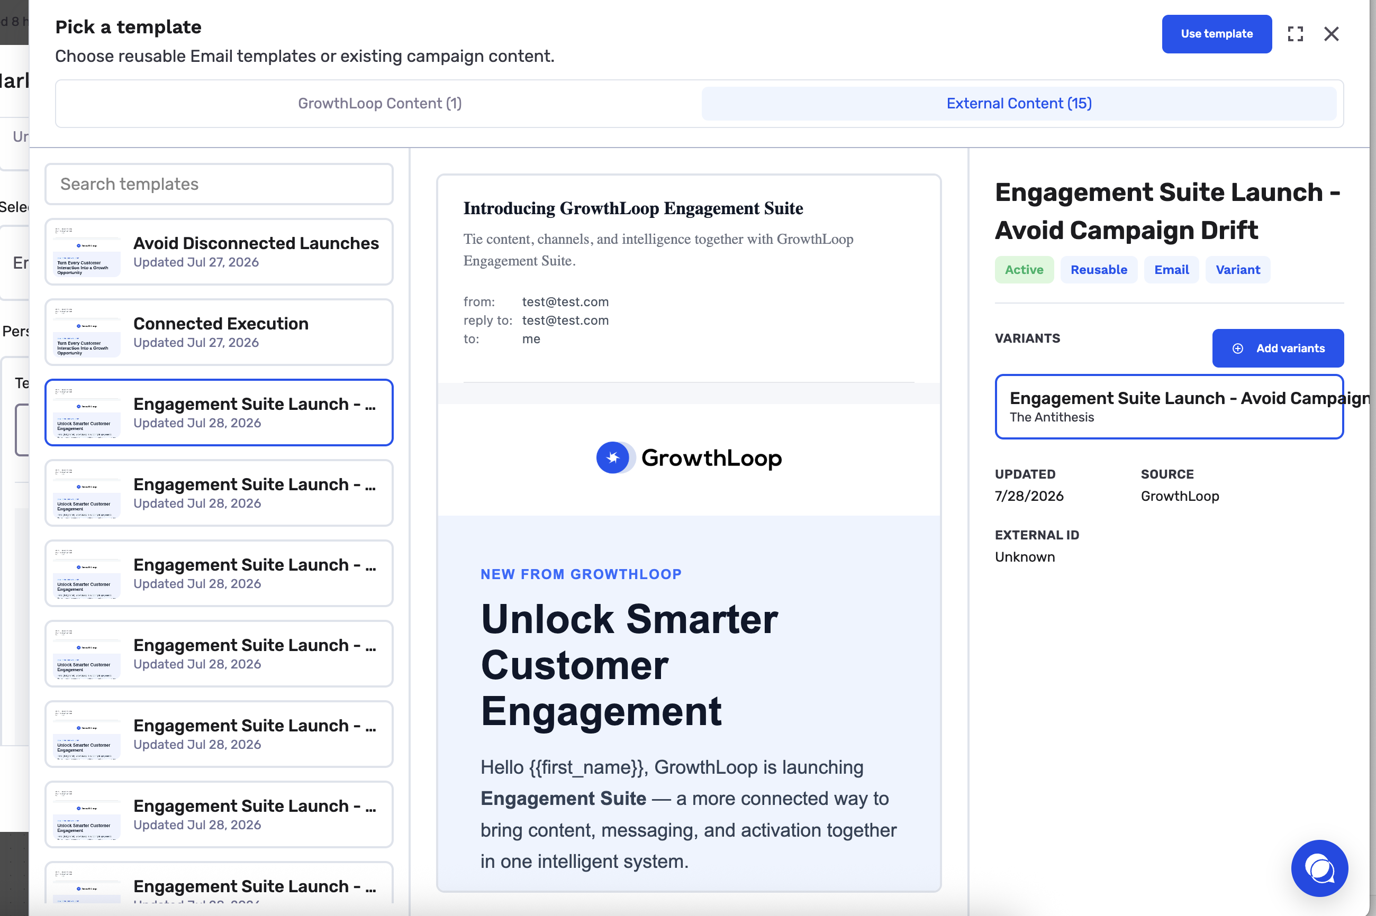The image size is (1376, 916).
Task: Select The Antithesis variant card
Action: click(1169, 407)
